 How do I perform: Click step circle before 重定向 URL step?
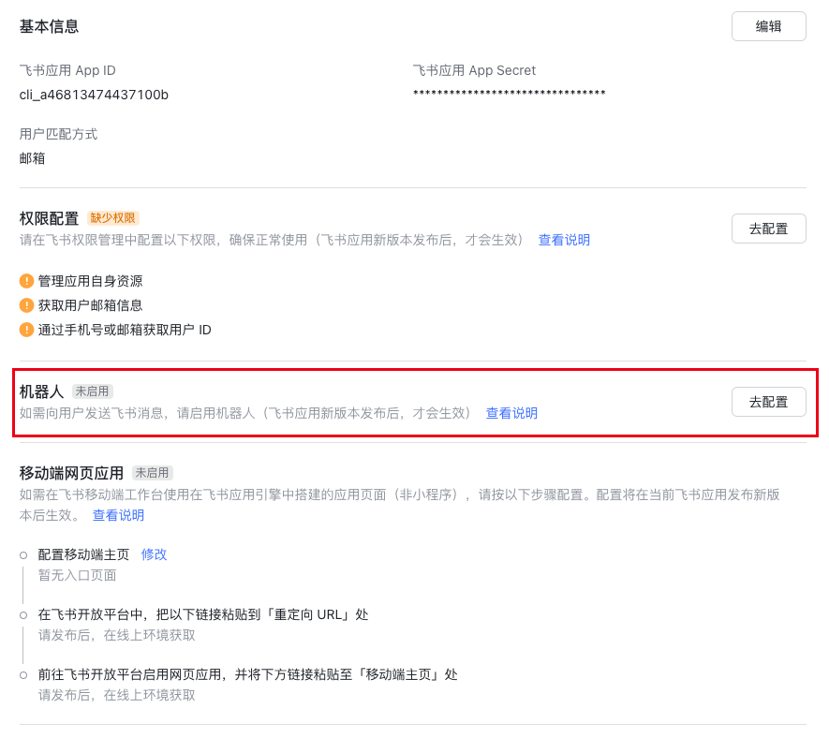23,615
